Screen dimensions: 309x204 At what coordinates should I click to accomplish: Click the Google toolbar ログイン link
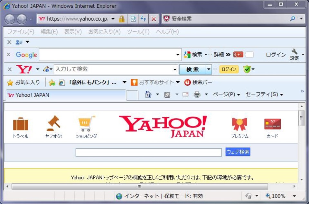click(276, 55)
